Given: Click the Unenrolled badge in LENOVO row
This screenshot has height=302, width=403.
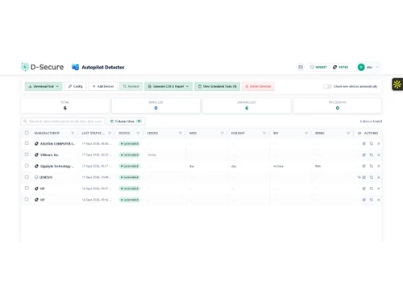Looking at the screenshot, I should point(130,177).
